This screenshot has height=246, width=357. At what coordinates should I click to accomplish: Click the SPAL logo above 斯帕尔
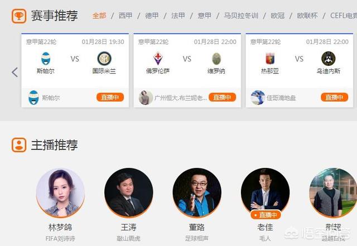(46, 59)
